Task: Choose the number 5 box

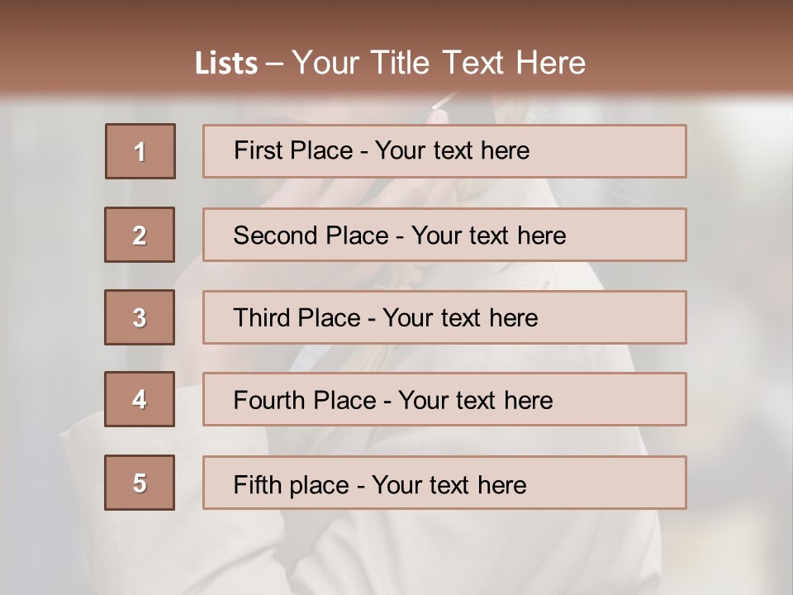Action: pos(140,483)
